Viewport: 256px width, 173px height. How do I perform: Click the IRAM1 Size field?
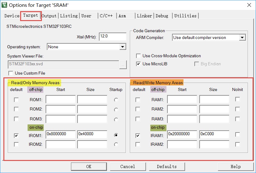tap(214, 134)
